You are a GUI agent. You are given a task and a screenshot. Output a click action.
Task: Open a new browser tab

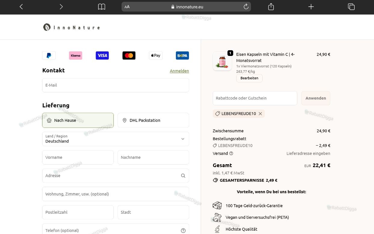pyautogui.click(x=311, y=7)
